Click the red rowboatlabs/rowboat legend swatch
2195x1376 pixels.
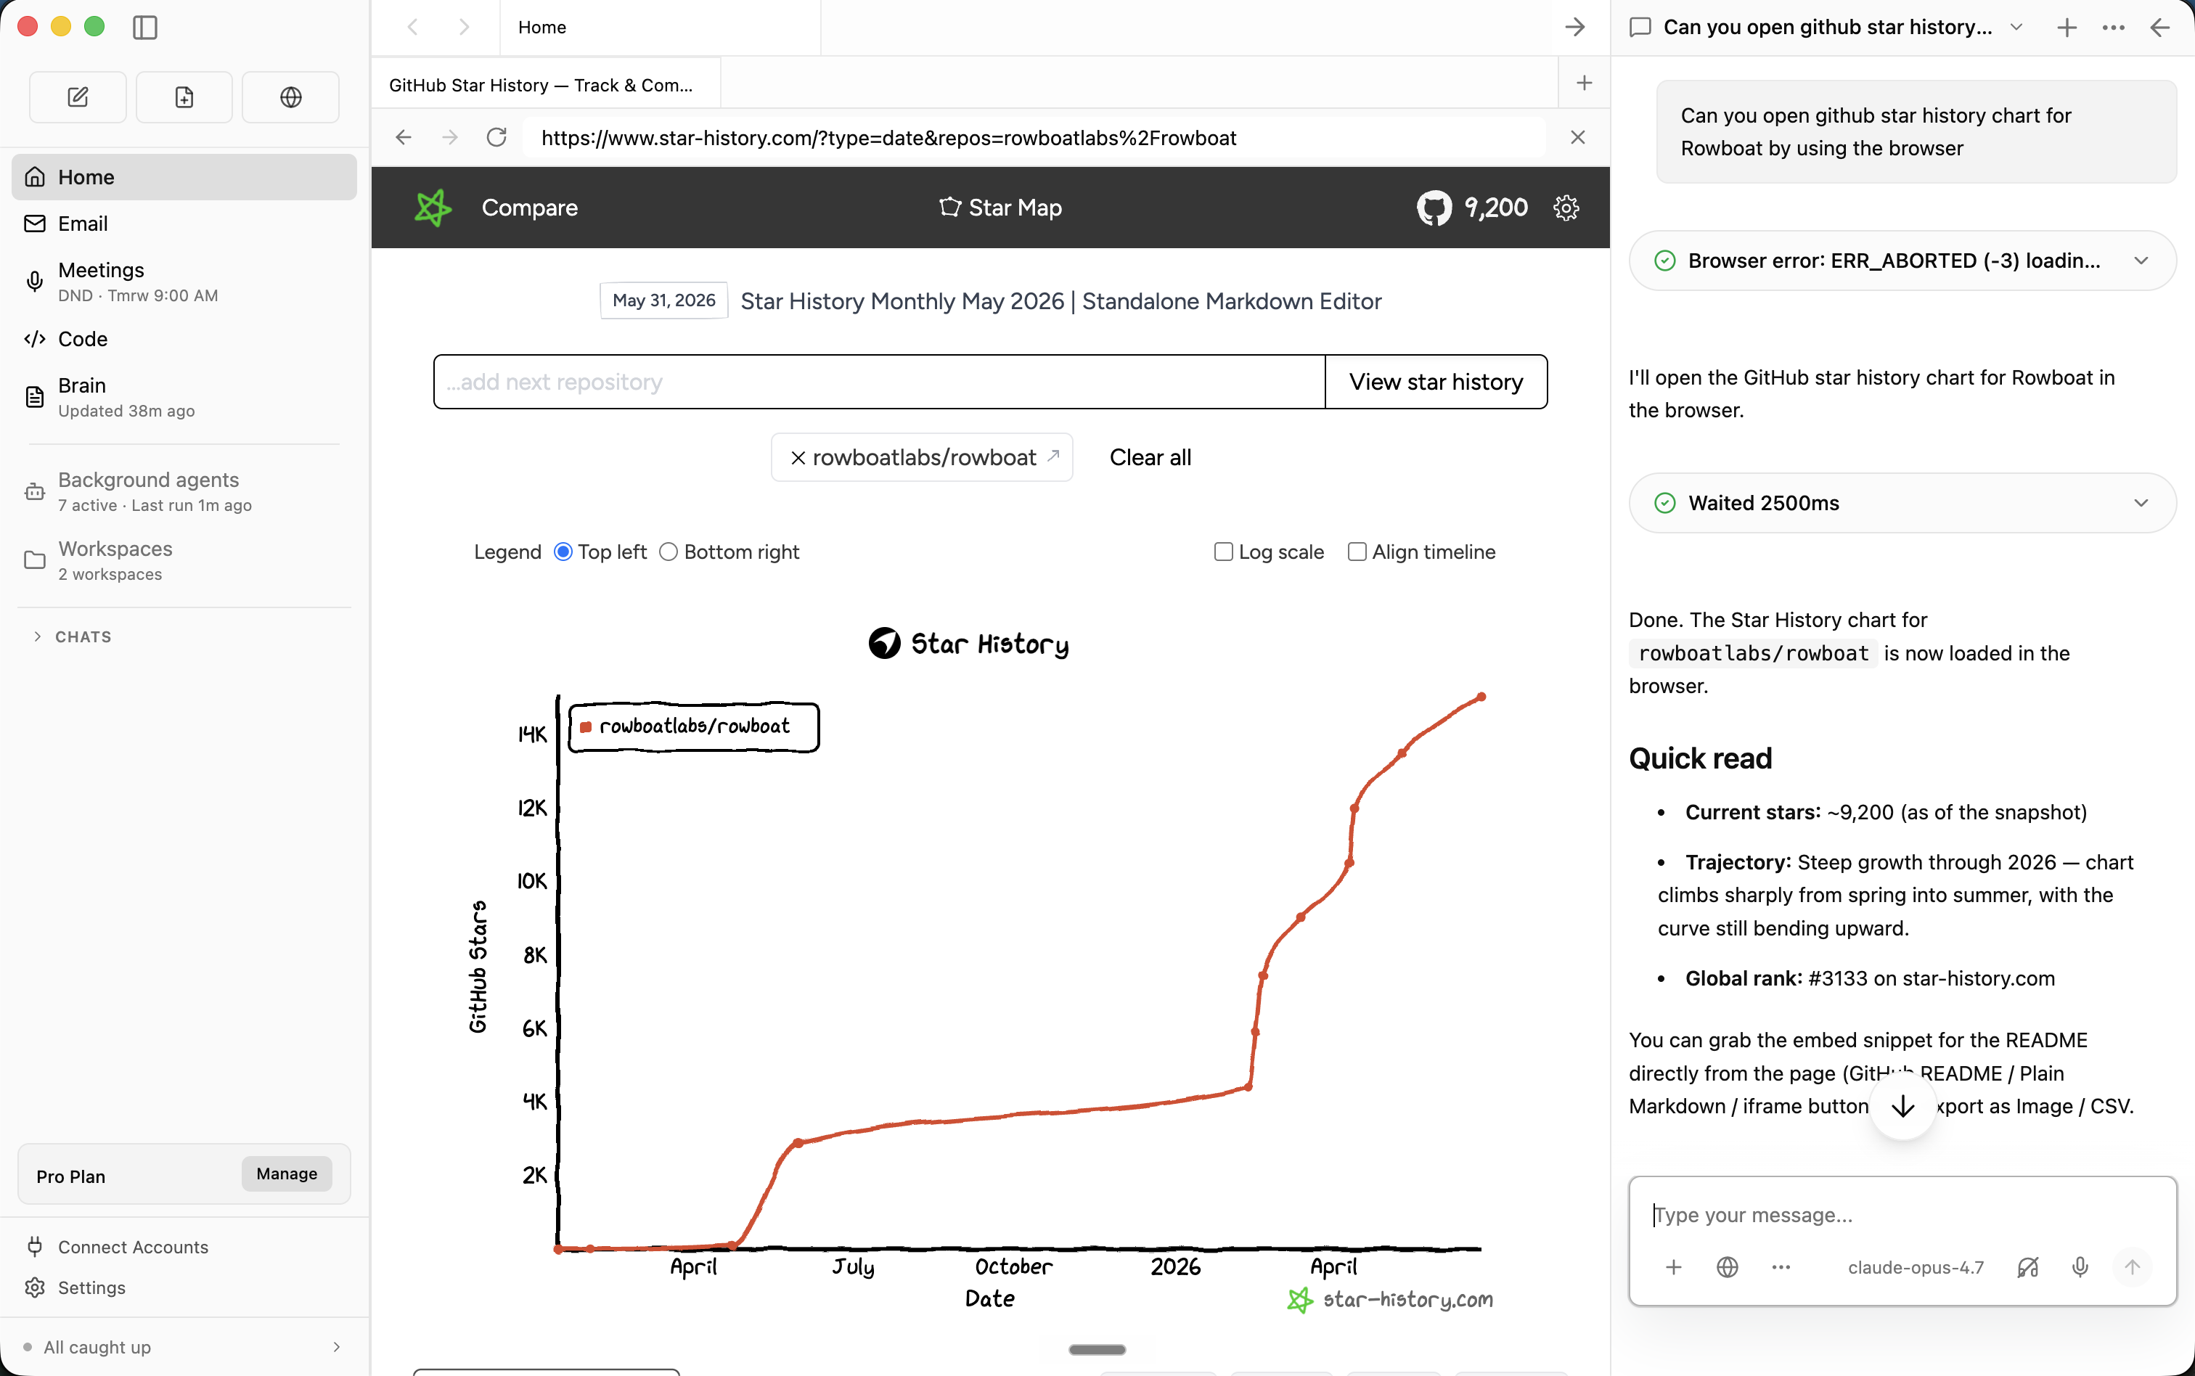click(586, 727)
